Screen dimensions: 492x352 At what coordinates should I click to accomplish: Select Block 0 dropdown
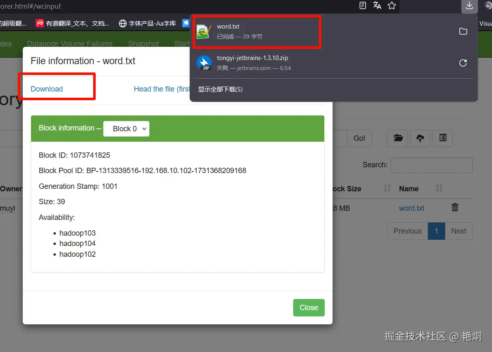point(126,129)
